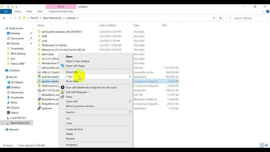Sort by the Type column header
The height and width of the screenshot is (152, 270).
coord(136,25)
